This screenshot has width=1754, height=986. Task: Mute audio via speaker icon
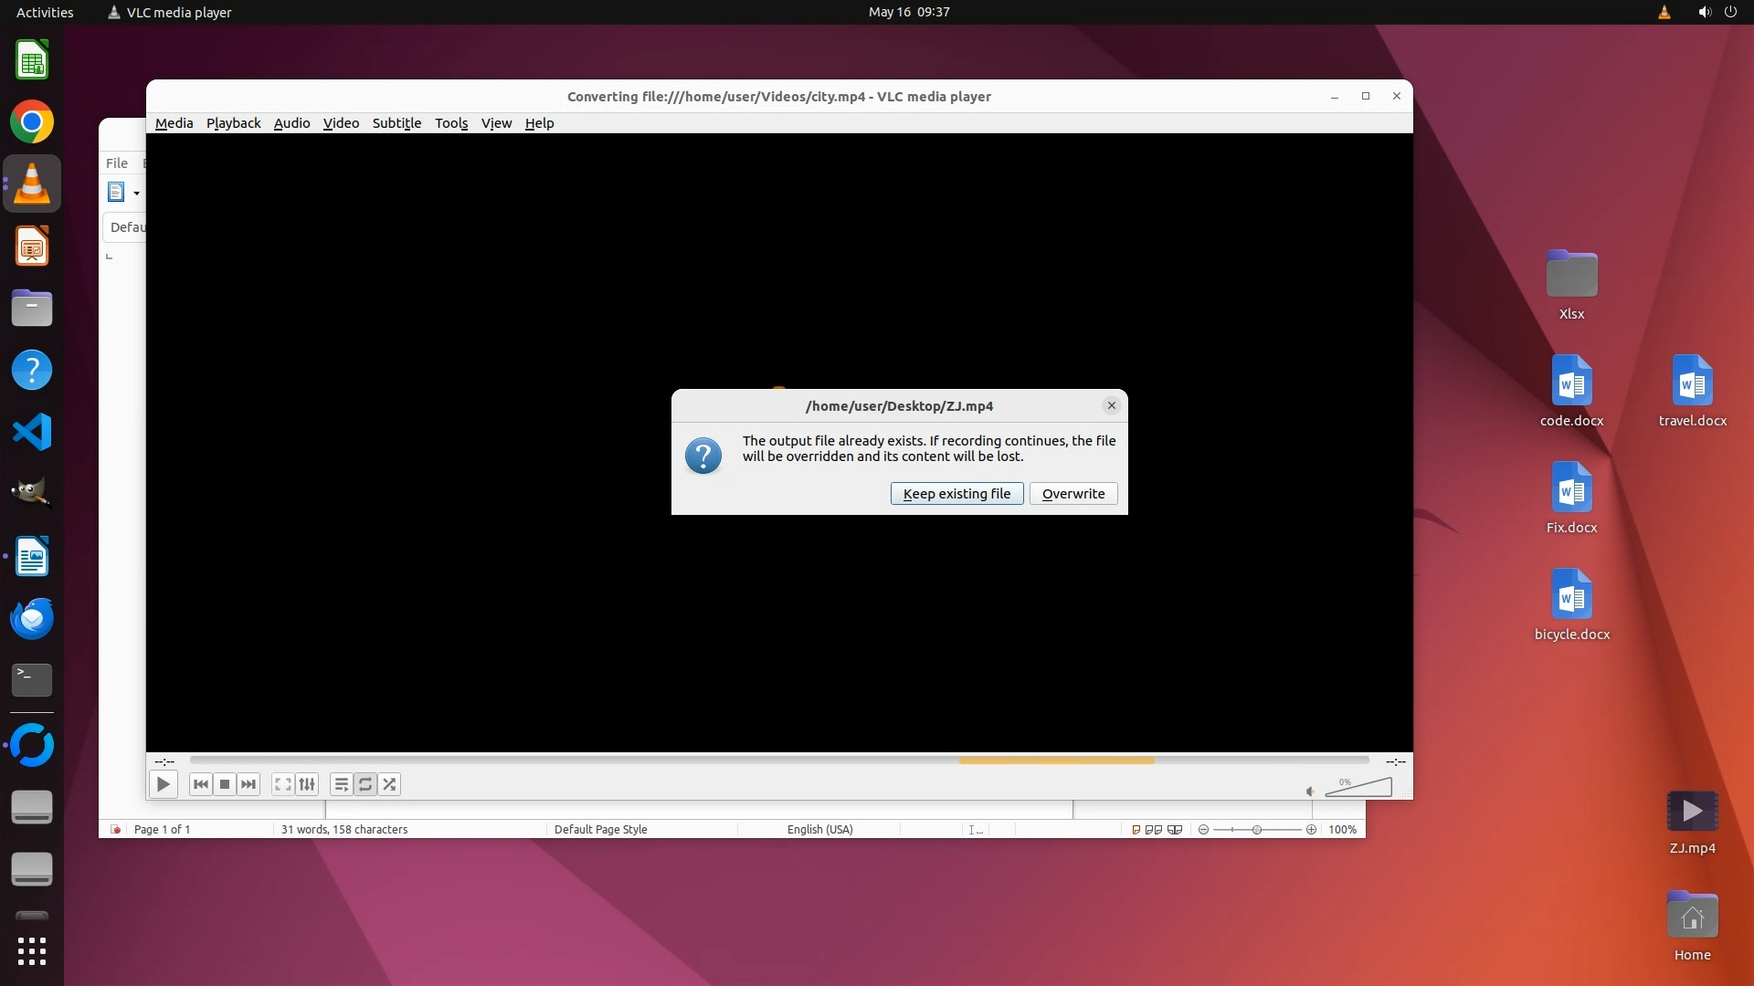[1310, 792]
